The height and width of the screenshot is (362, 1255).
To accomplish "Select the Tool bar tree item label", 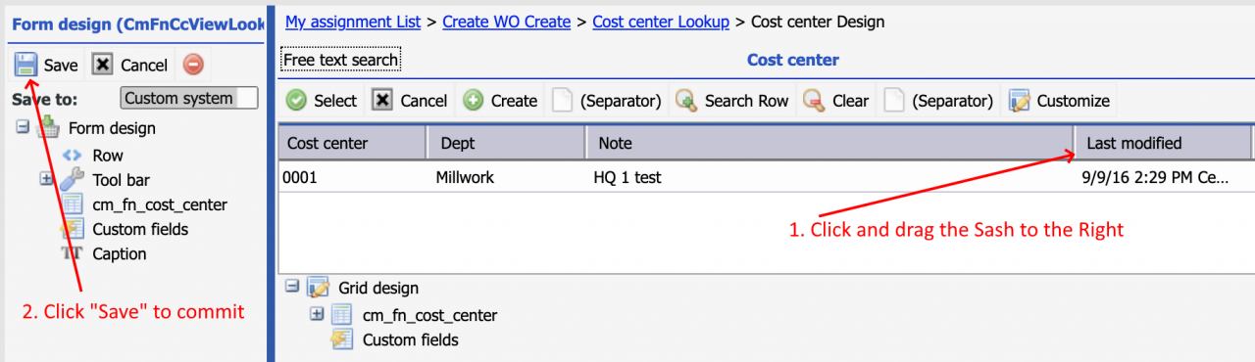I will click(121, 180).
